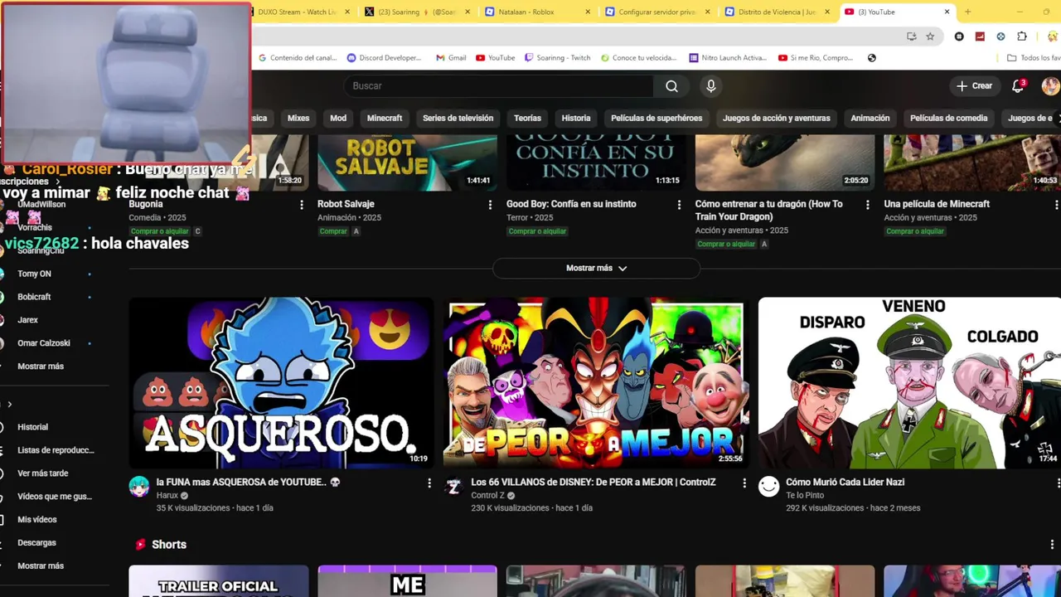The image size is (1061, 597).
Task: Expand movies with Mostrar más button
Action: coord(596,268)
